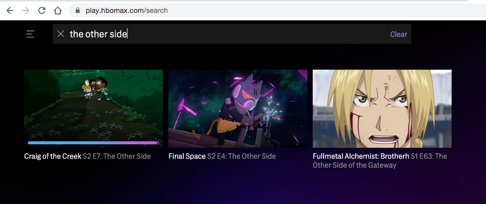Close search with the X icon
486x204 pixels.
(x=61, y=34)
